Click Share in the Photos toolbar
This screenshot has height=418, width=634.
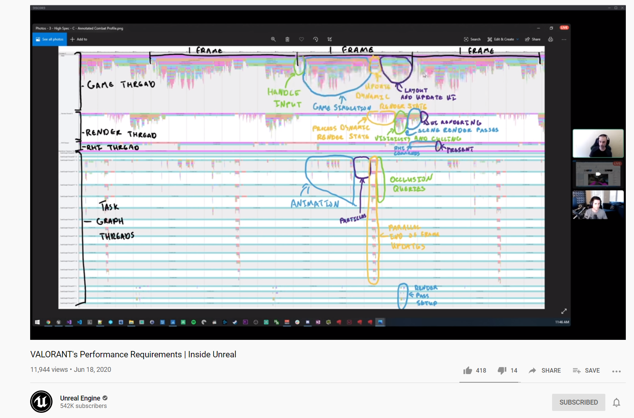[533, 39]
